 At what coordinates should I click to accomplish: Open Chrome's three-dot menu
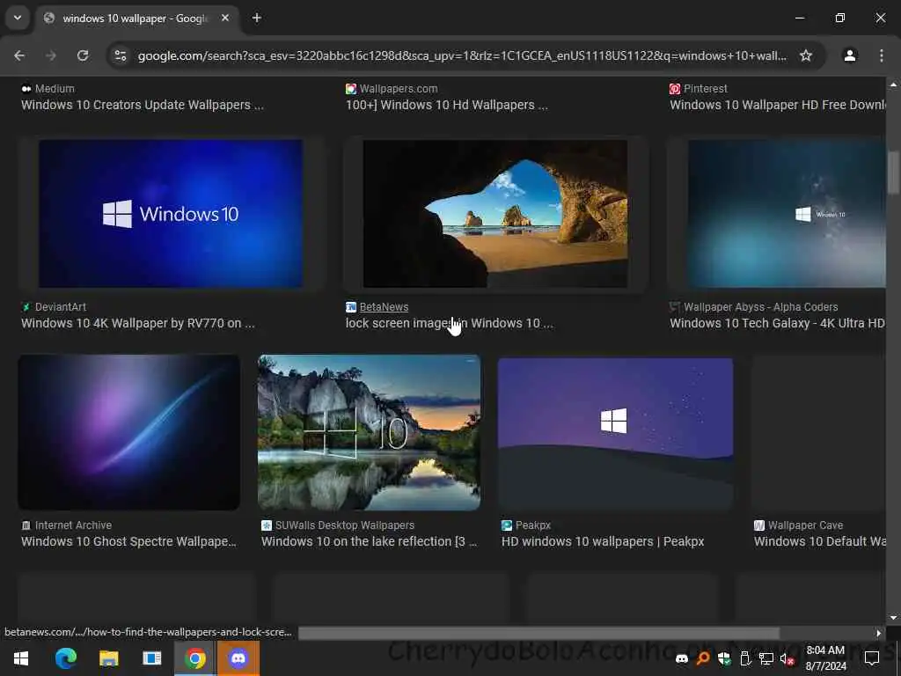pyautogui.click(x=882, y=55)
